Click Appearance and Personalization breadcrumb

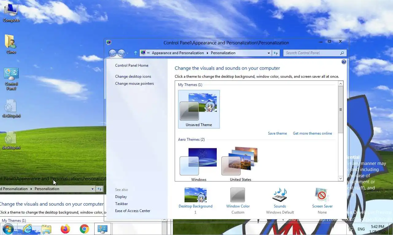tap(178, 53)
